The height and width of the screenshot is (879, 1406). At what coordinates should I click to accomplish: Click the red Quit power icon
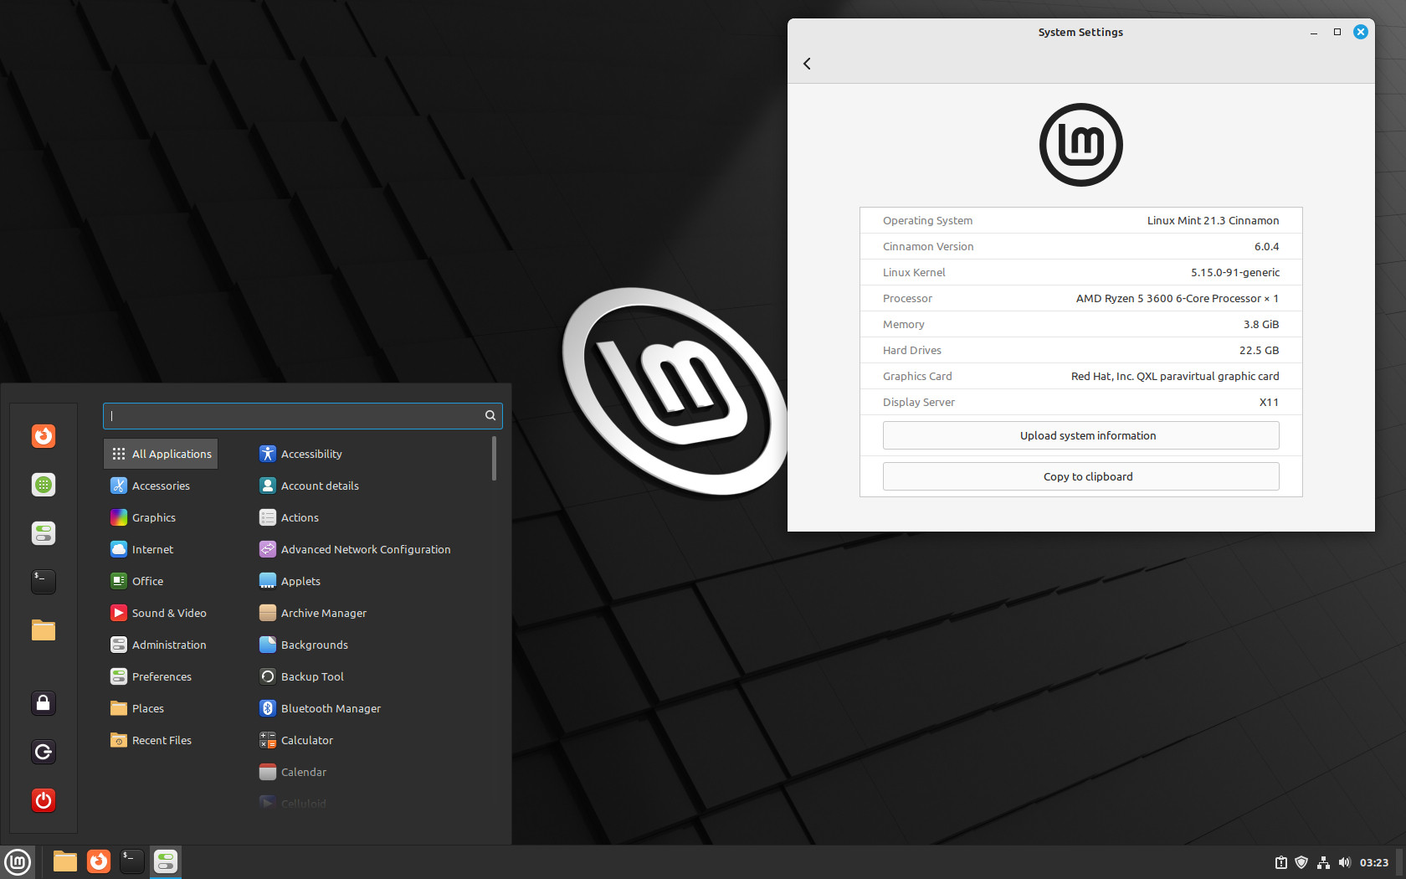44,800
